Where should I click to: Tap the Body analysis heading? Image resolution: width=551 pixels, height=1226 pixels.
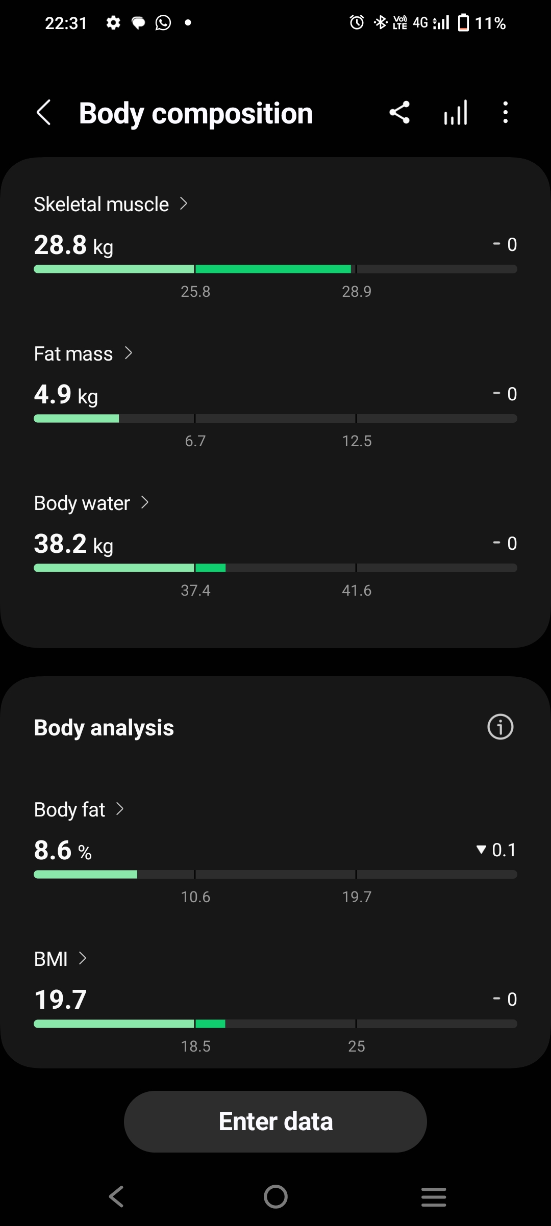[104, 728]
